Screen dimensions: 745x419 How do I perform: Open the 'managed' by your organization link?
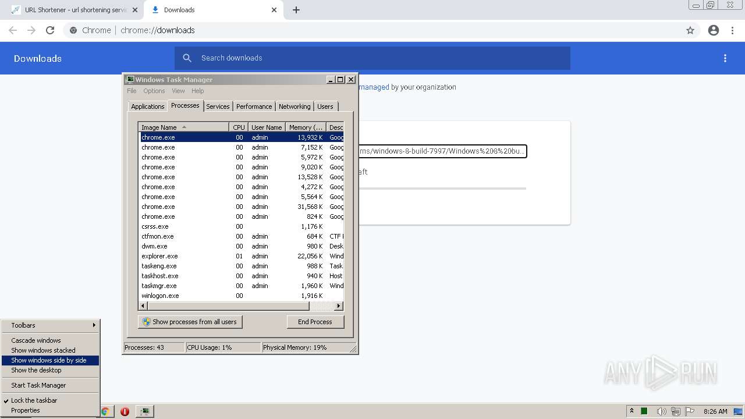(x=374, y=87)
